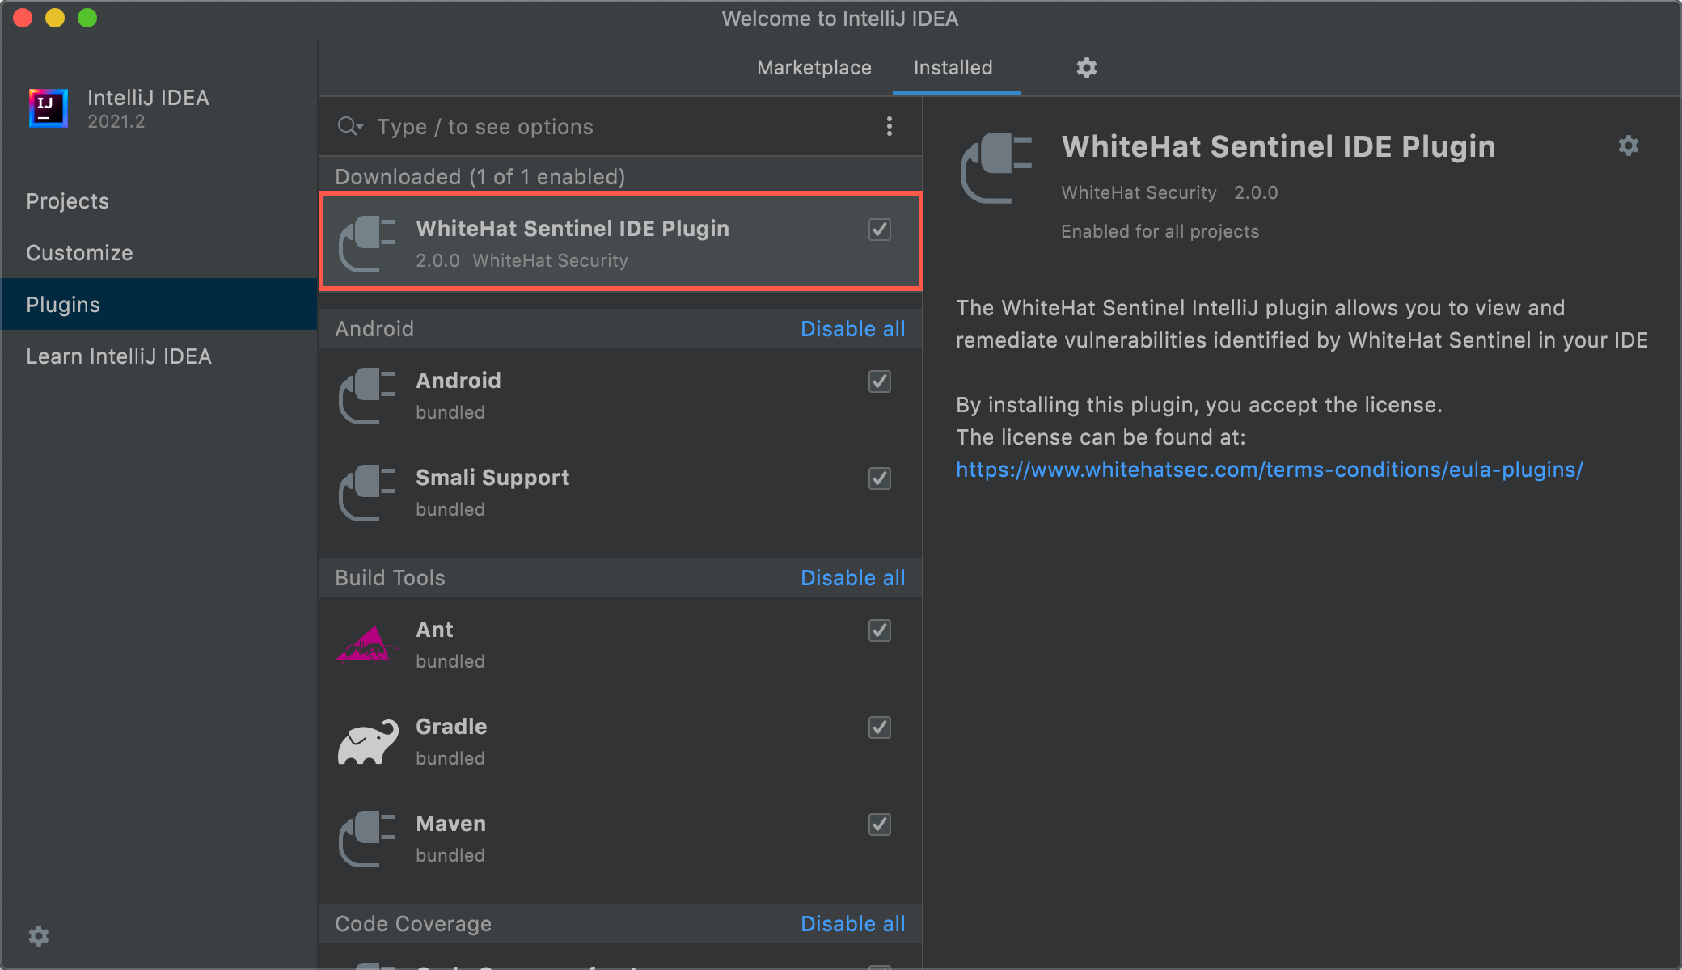Click the WhiteHat Security vendor label in details
Screen dimensions: 1682x970
pos(1139,192)
